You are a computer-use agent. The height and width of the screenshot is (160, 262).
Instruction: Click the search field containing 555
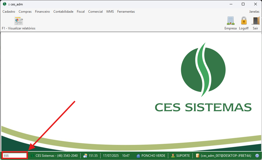click(x=15, y=156)
